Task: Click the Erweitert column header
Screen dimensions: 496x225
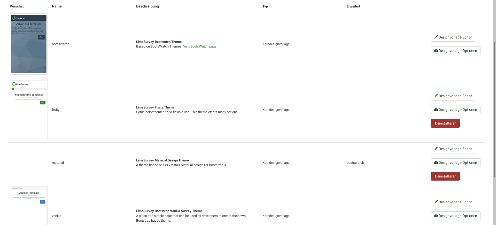Action: 353,6
